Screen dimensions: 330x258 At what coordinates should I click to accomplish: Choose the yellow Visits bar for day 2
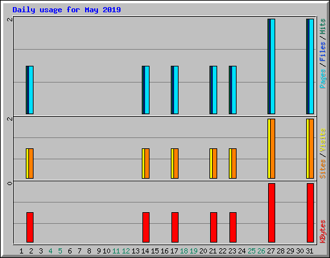27,163
